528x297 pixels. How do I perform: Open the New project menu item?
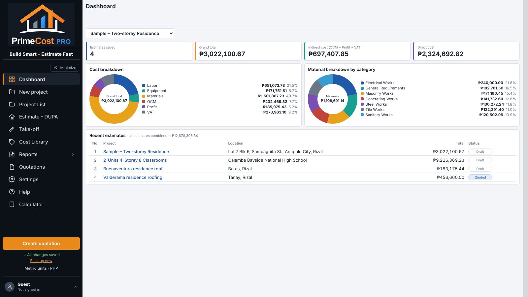[41, 92]
